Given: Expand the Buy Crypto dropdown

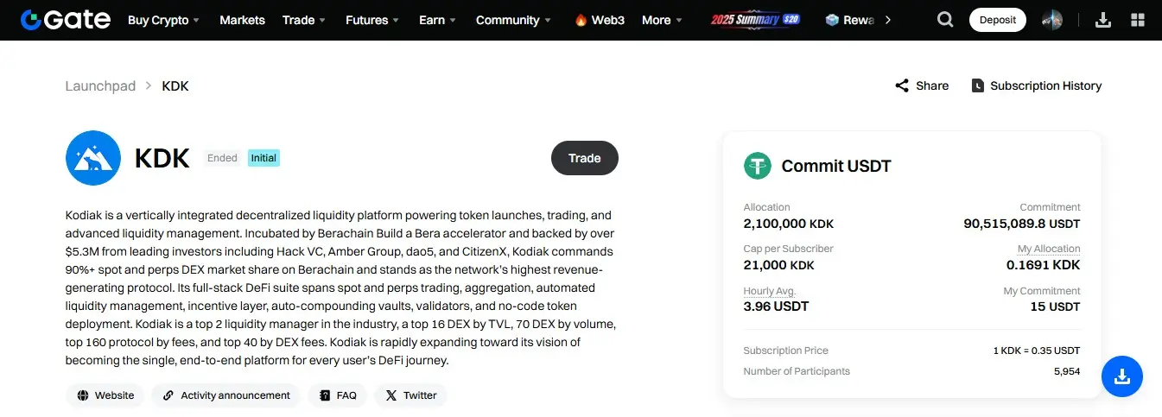Looking at the screenshot, I should [164, 20].
